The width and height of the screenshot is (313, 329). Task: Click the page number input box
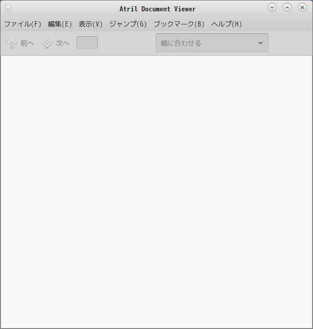click(x=87, y=43)
